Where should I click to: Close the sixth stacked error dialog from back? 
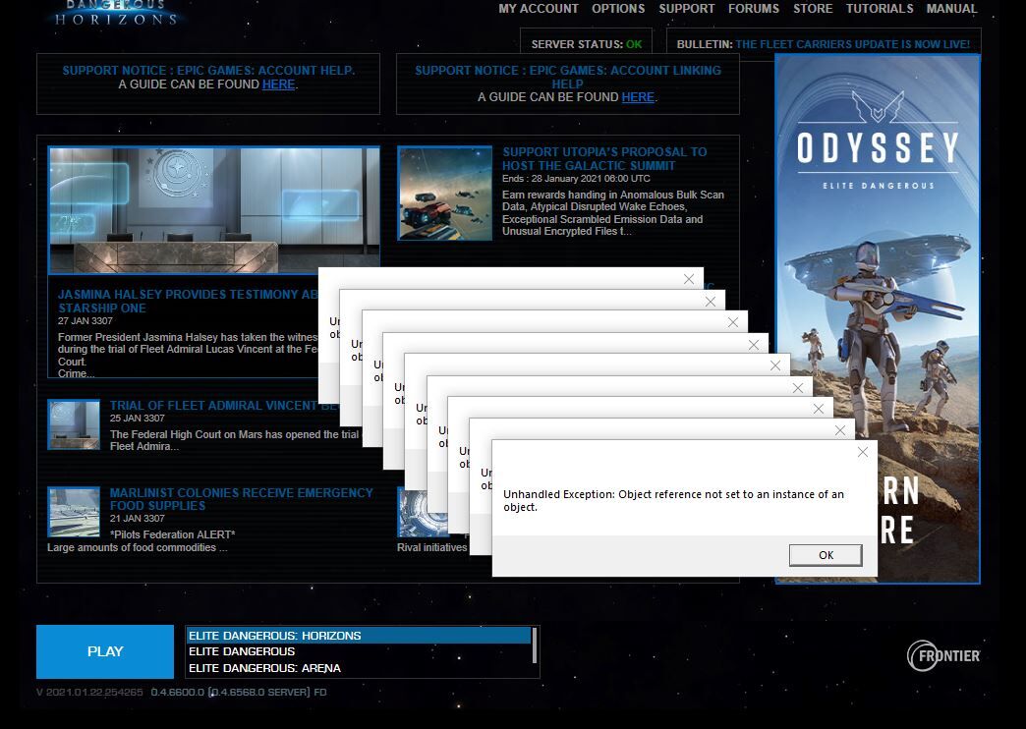[798, 388]
